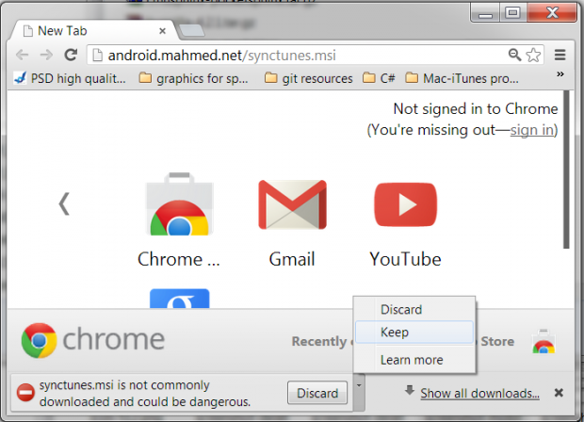Open the download item dropdown arrow
Viewport: 584px width, 422px height.
point(359,393)
